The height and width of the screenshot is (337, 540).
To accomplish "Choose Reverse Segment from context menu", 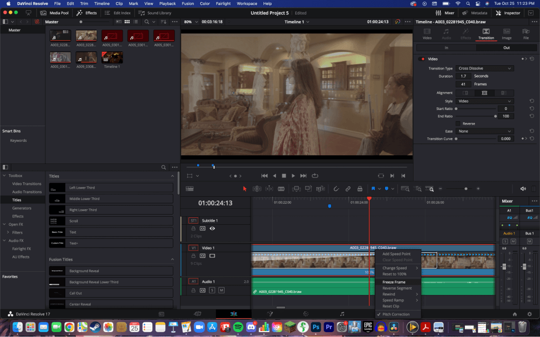I will click(x=398, y=288).
